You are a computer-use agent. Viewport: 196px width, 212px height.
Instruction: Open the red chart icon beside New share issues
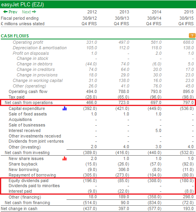[x=65, y=158]
